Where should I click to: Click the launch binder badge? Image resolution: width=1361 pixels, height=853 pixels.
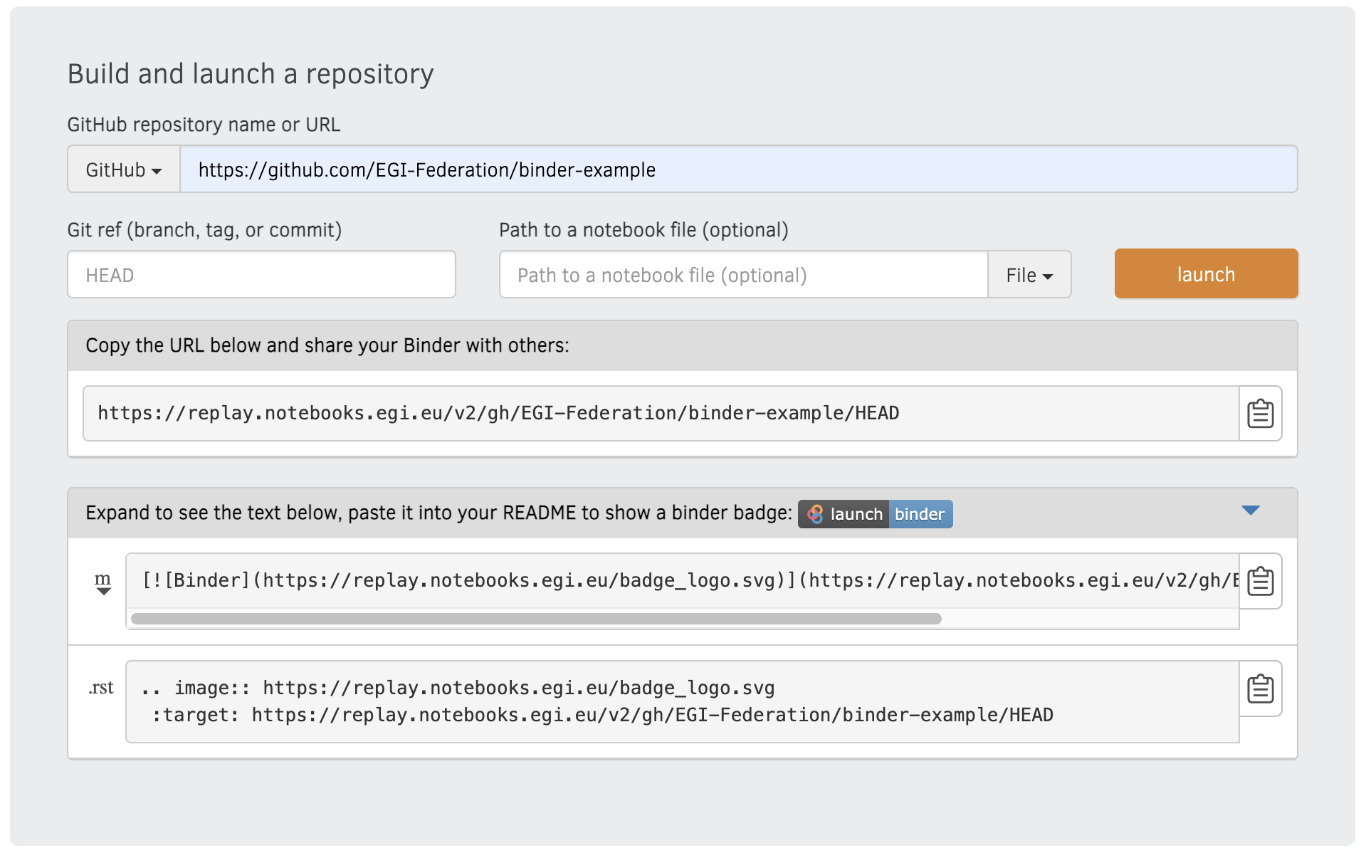(875, 514)
